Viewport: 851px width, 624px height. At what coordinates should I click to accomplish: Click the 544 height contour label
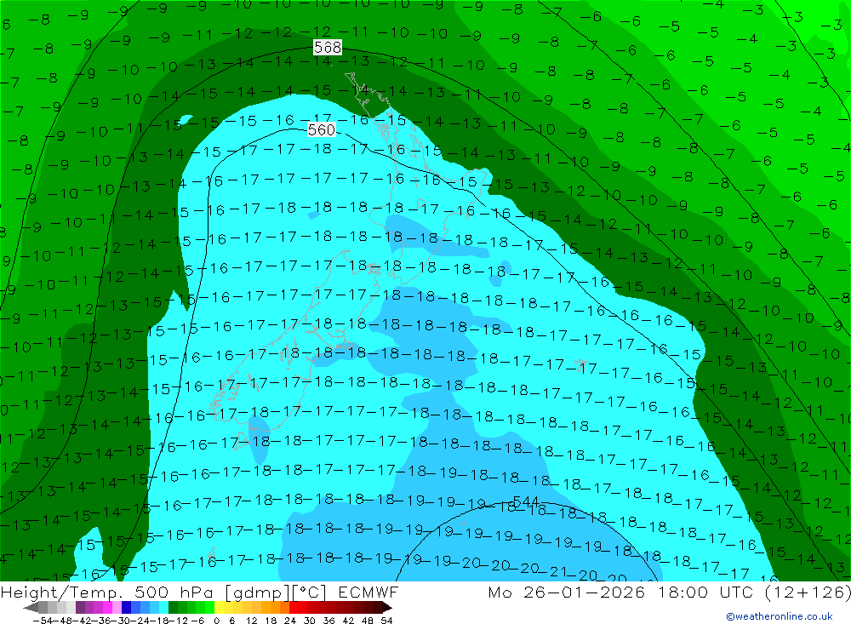click(x=525, y=501)
